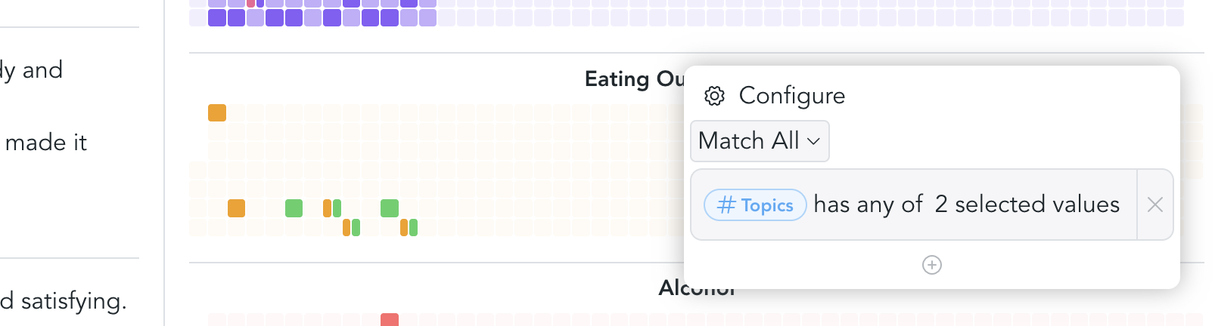Click the '2 selected values' text
This screenshot has width=1215, height=326.
tap(1027, 205)
